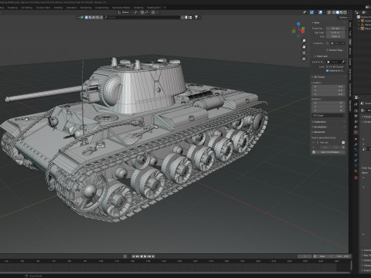Open the viewport shading options dropdown arrow
Screen dimensions: 371x278
click(349, 12)
